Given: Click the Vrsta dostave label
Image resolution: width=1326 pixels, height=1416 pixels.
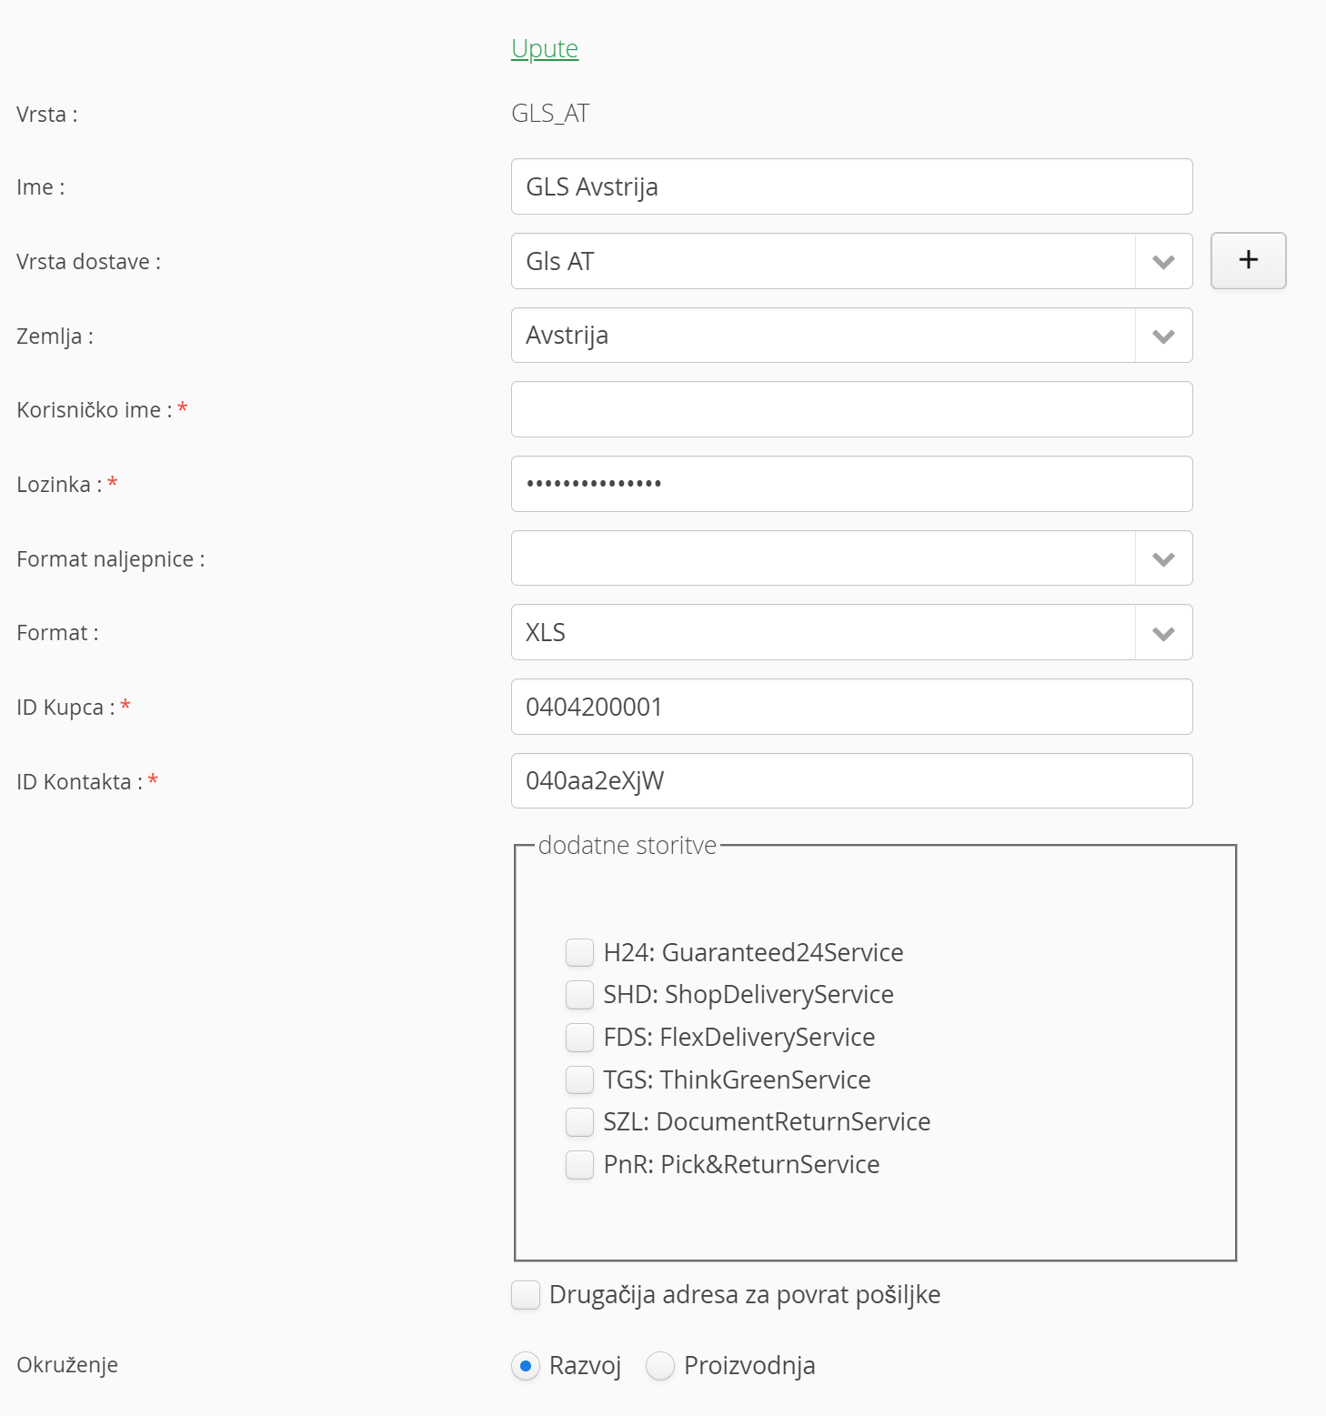Looking at the screenshot, I should point(88,262).
